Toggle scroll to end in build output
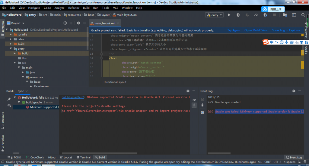 pos(194,105)
